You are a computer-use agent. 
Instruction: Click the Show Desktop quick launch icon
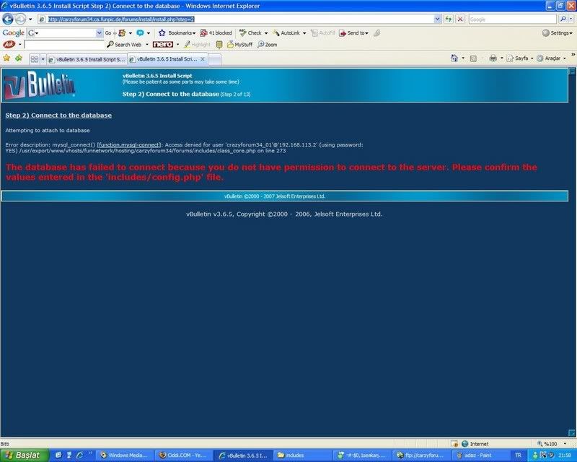click(x=58, y=456)
